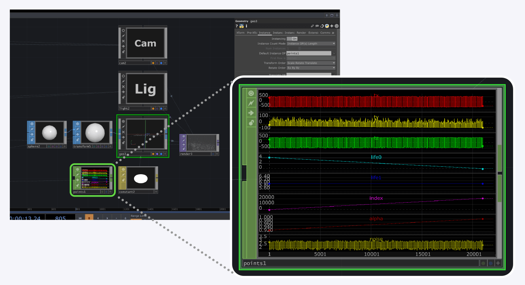Click the timeline plus button
525x285 pixels.
(125, 218)
